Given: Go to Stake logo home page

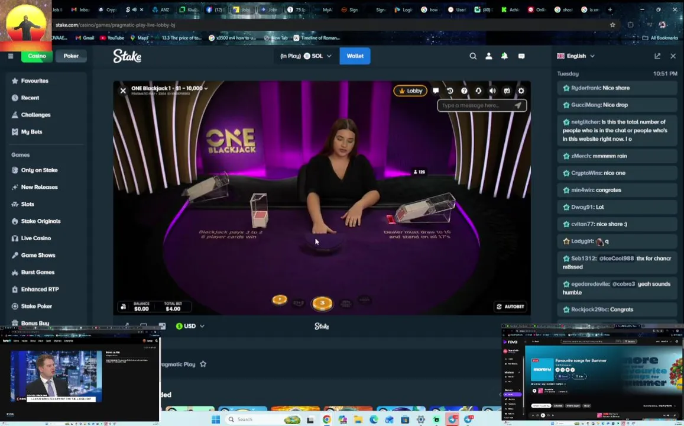Looking at the screenshot, I should (x=127, y=56).
